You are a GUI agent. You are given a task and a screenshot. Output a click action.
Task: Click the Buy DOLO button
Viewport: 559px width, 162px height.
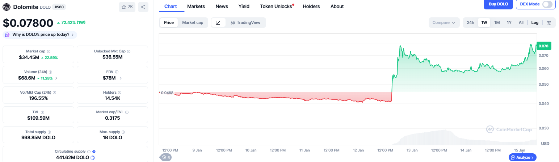(x=498, y=4)
